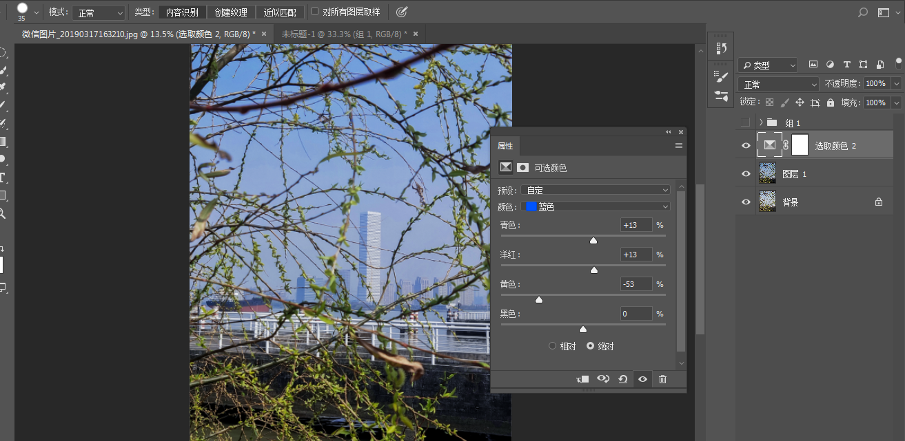Click the pressure-for-size icon in options bar
The width and height of the screenshot is (905, 441).
[x=402, y=12]
